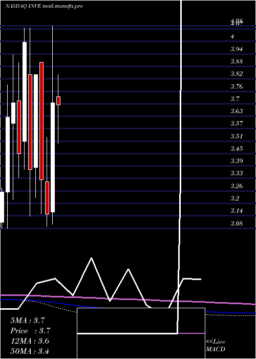Viewport: 256px width, 359px height.
Task: Click the 3.08 price axis label
Action: tap(237, 223)
